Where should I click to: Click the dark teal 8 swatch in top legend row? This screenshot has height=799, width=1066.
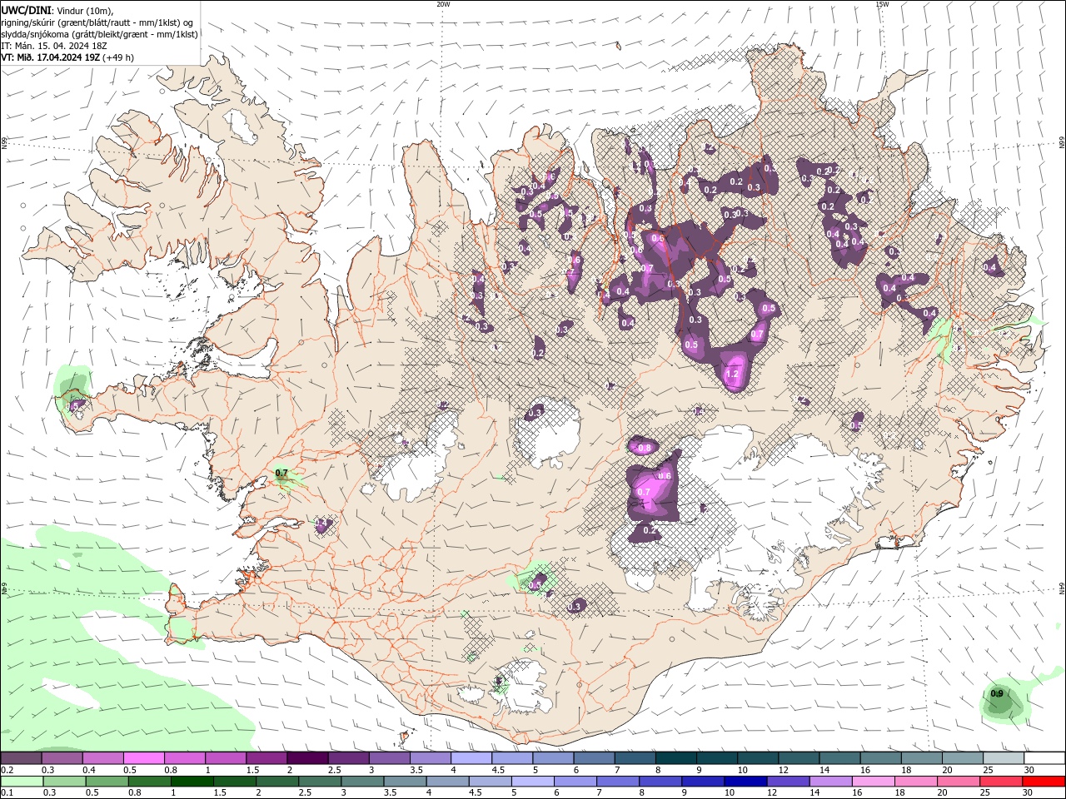pos(675,757)
